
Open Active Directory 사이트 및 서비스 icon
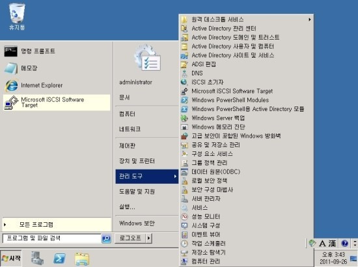(x=184, y=55)
